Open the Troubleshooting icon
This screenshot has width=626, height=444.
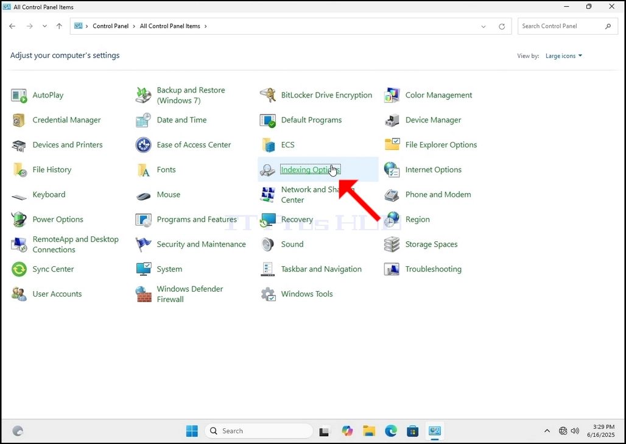tap(392, 269)
